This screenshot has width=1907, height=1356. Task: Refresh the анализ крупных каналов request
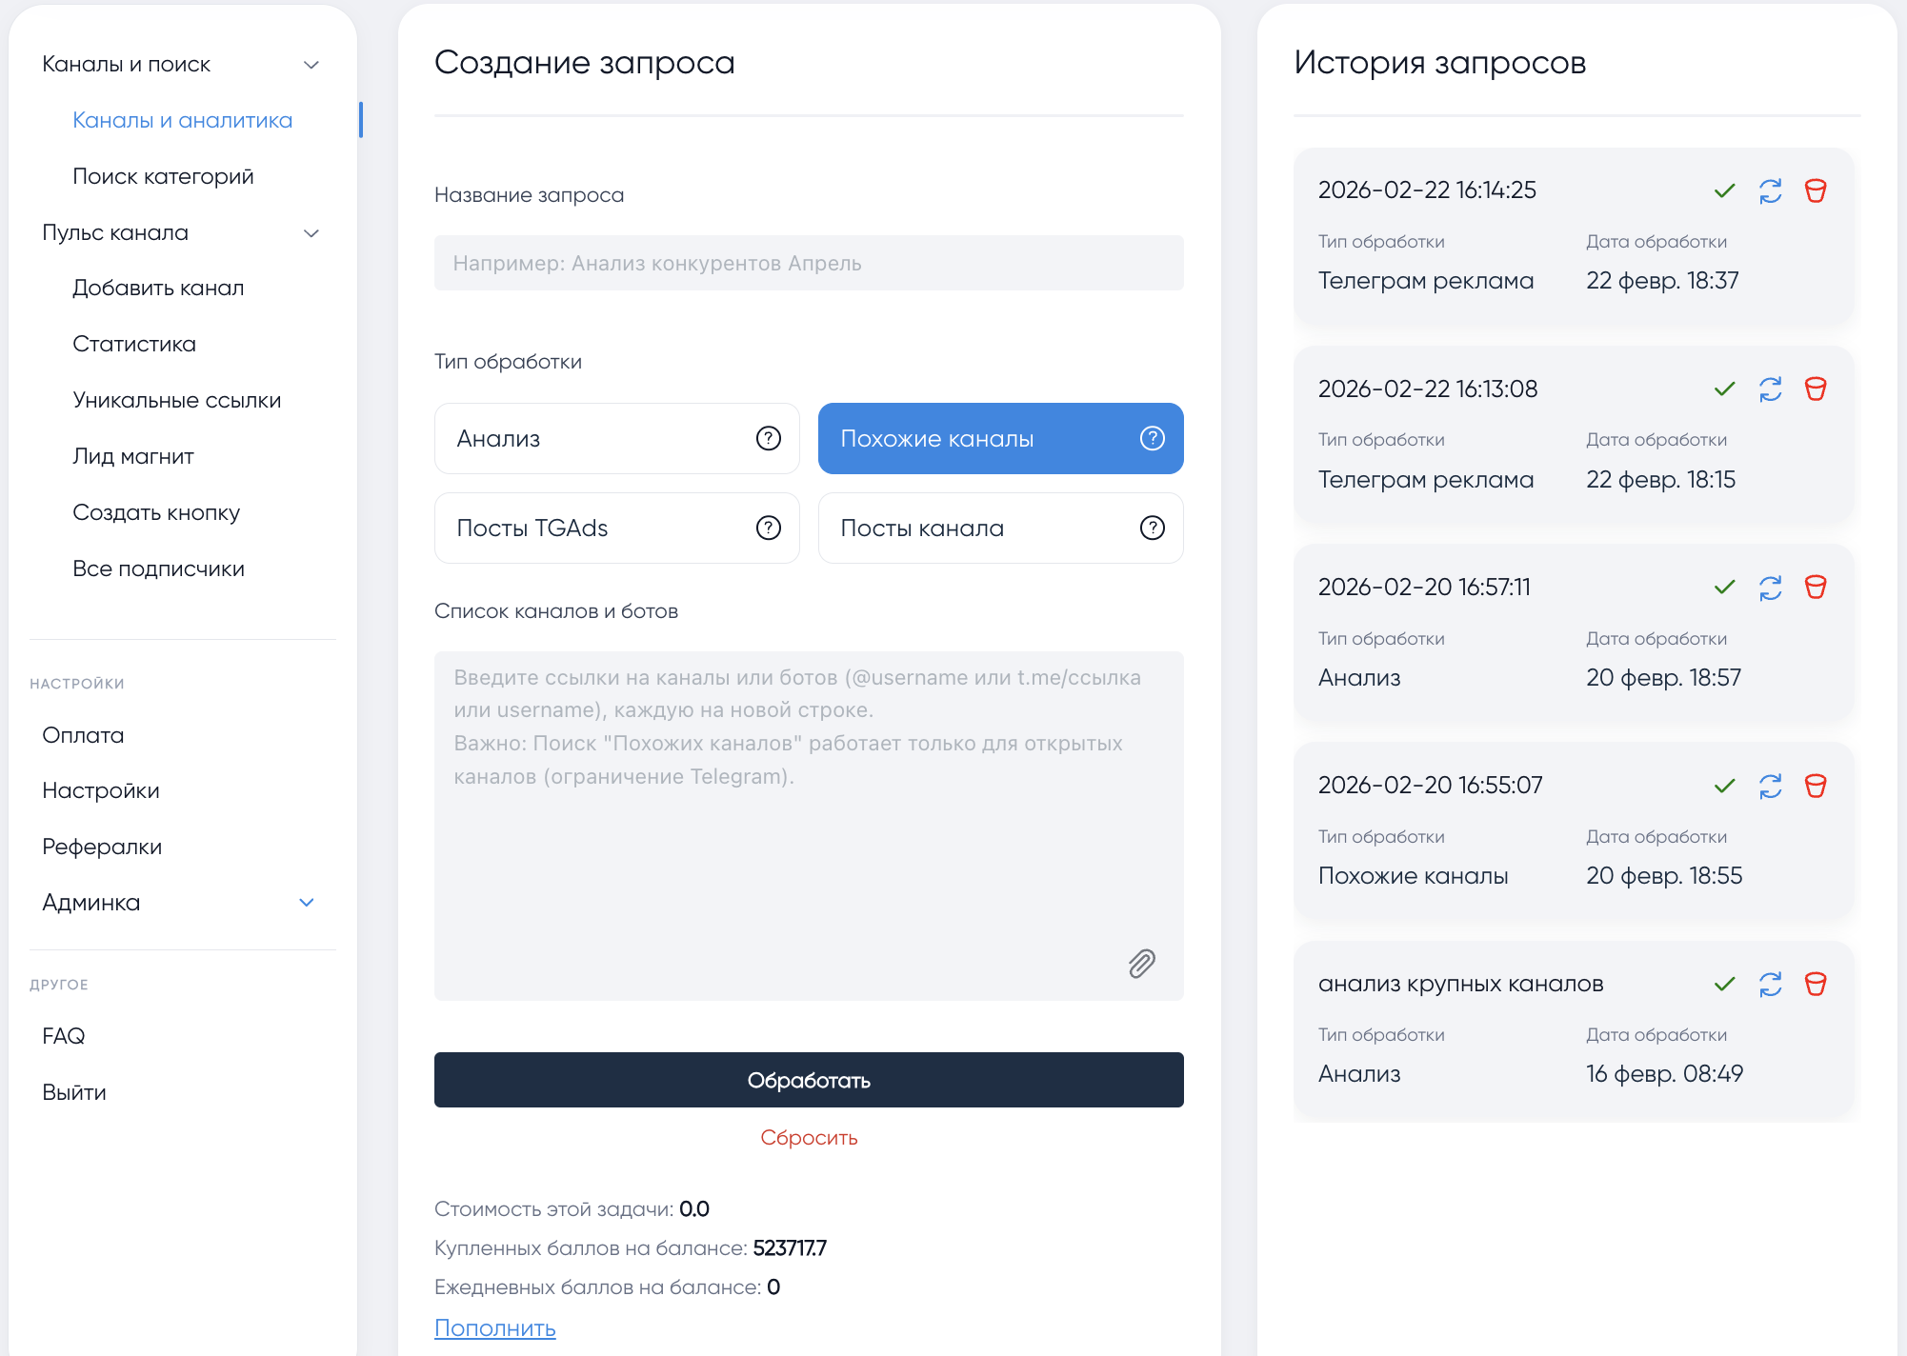[x=1770, y=984]
